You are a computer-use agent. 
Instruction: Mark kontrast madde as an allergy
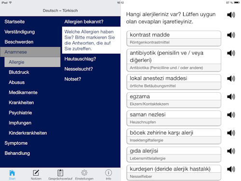tap(174, 39)
